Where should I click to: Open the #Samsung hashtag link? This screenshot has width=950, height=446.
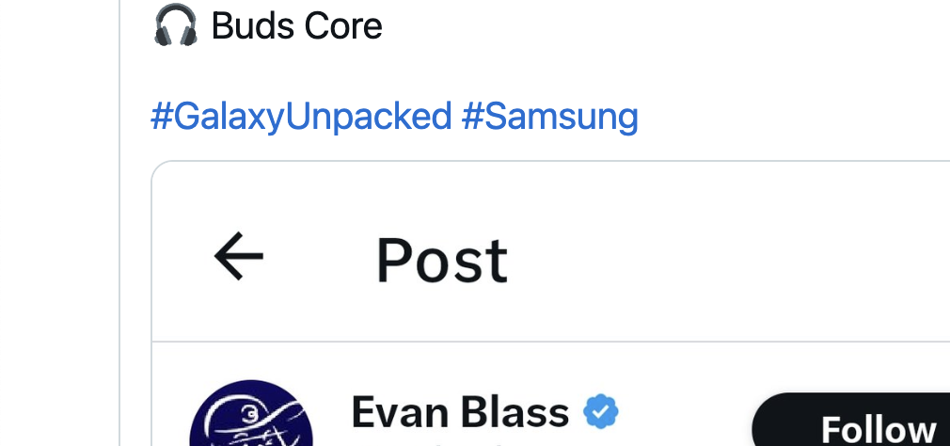point(550,117)
